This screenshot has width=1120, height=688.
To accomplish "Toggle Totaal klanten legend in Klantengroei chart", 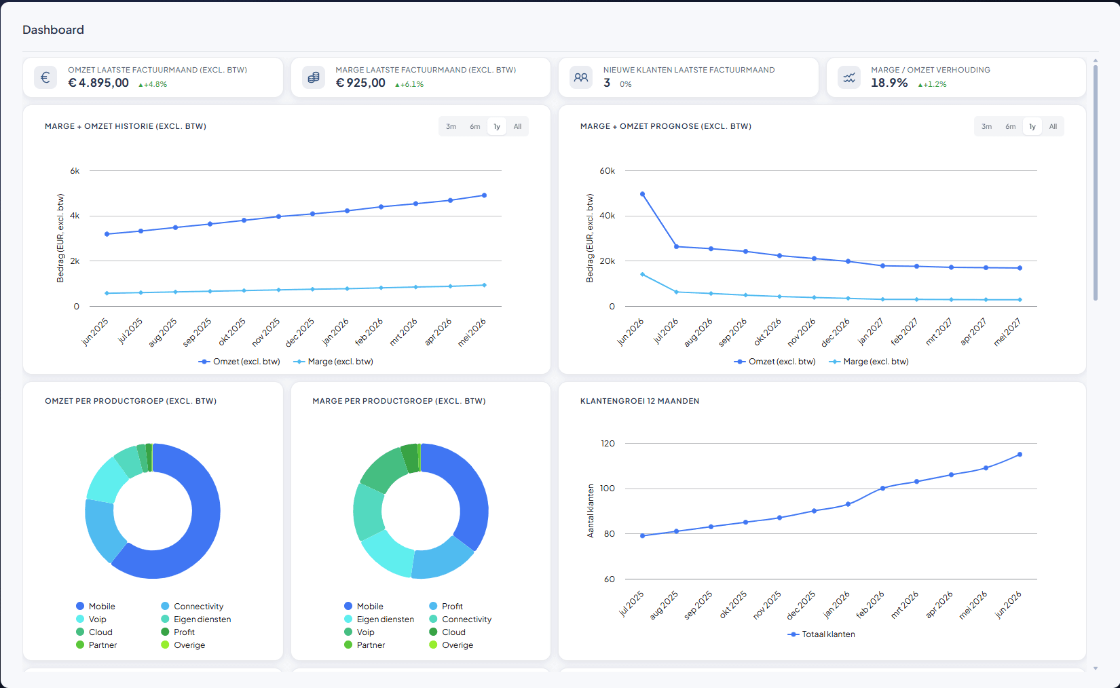I will click(x=821, y=634).
